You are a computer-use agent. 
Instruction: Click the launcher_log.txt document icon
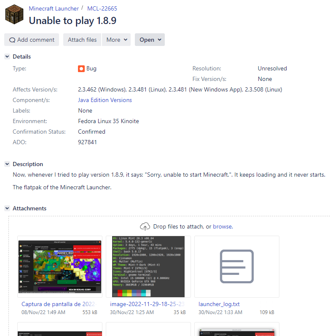coord(237,266)
